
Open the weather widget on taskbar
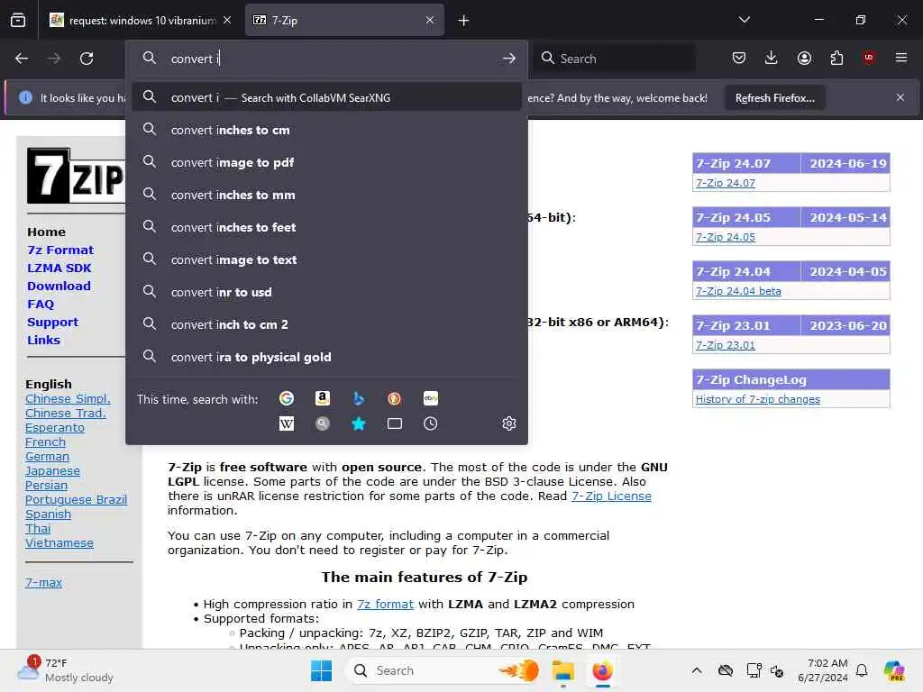65,670
